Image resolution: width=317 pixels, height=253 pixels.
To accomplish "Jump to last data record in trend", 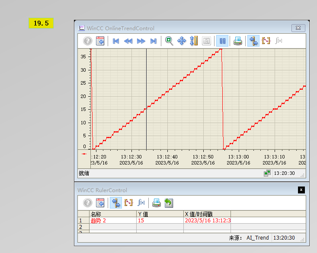I will point(154,41).
